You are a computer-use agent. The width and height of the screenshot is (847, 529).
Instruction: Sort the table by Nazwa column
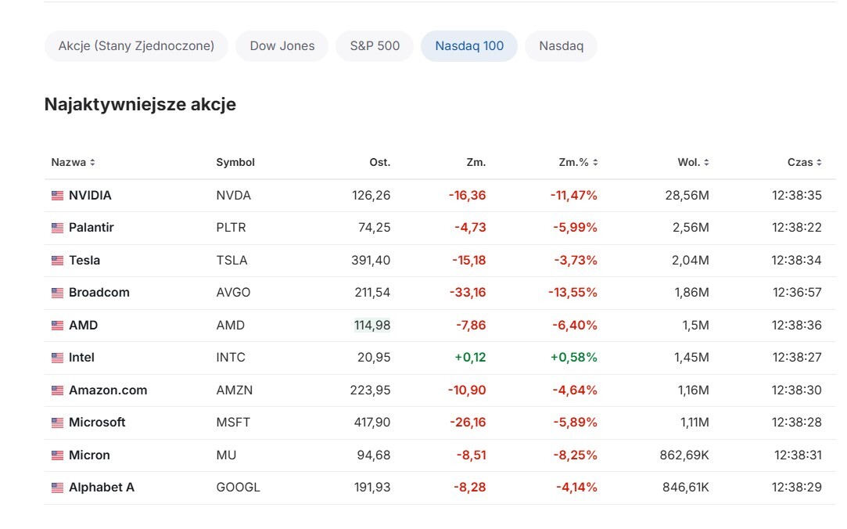(x=73, y=163)
